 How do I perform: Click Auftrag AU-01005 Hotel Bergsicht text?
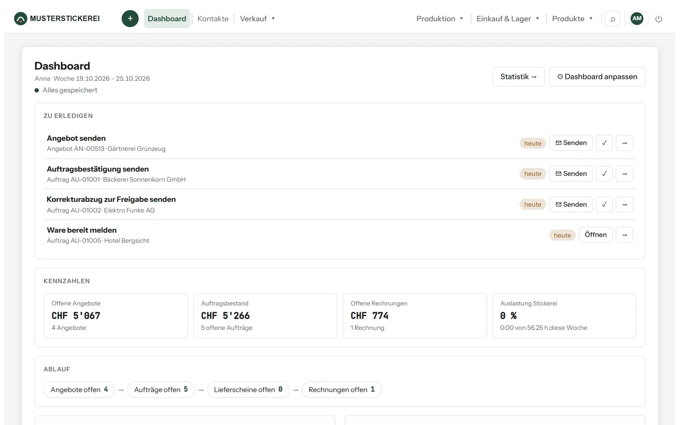98,241
